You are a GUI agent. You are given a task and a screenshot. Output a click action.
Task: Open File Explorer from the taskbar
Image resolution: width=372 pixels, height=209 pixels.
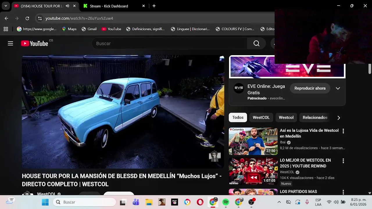(149, 202)
